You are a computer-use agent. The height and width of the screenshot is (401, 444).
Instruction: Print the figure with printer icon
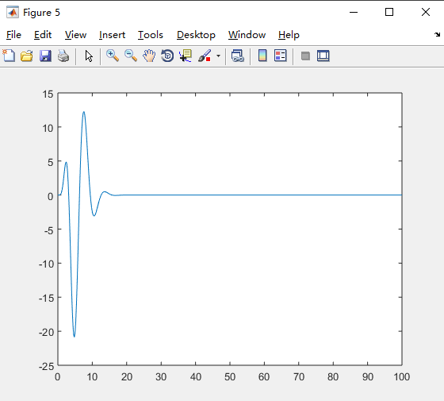pos(63,56)
